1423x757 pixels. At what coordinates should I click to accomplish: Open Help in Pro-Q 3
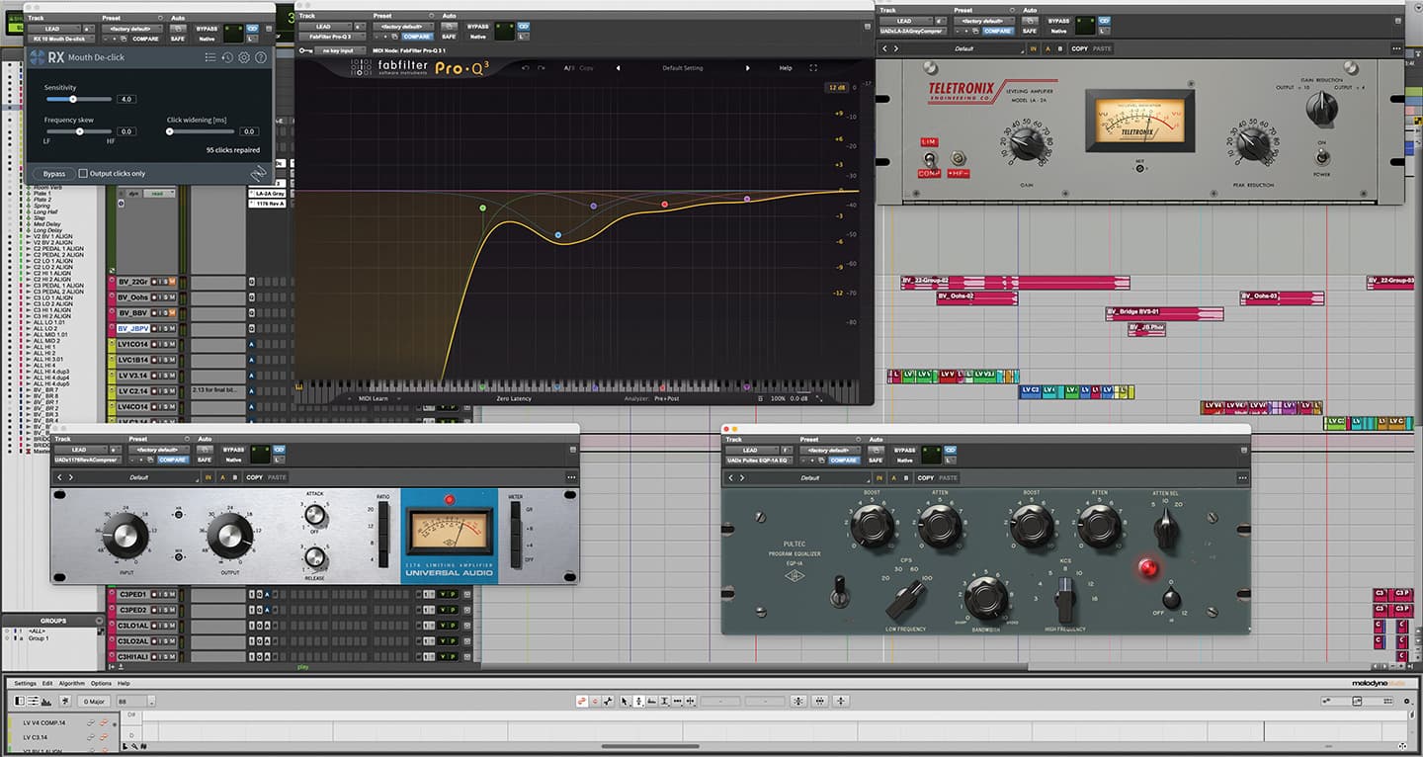(786, 68)
